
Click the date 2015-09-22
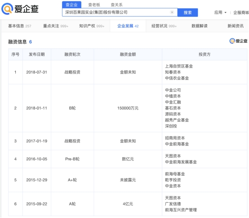(37, 204)
